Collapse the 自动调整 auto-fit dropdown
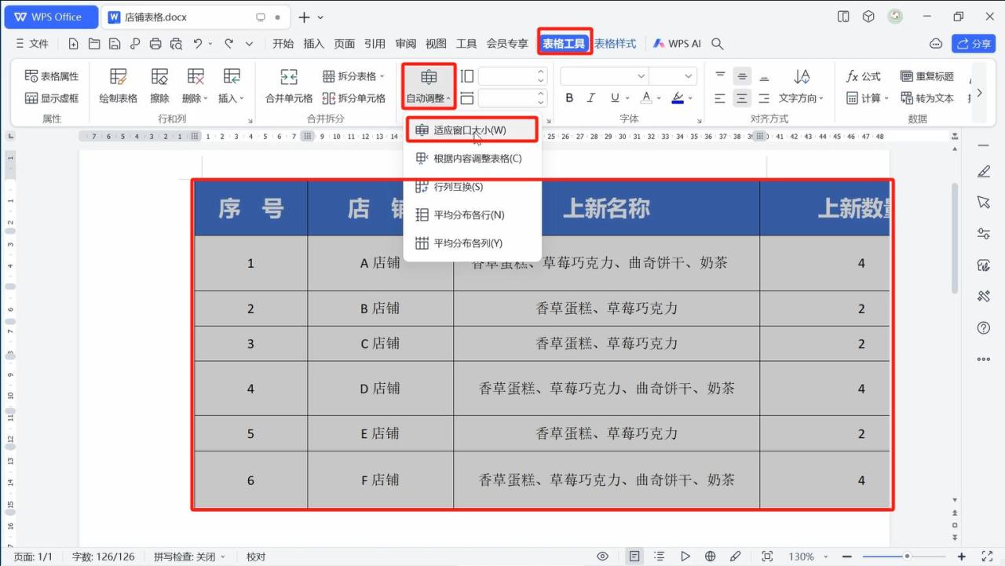Image resolution: width=1005 pixels, height=566 pixels. (x=429, y=86)
